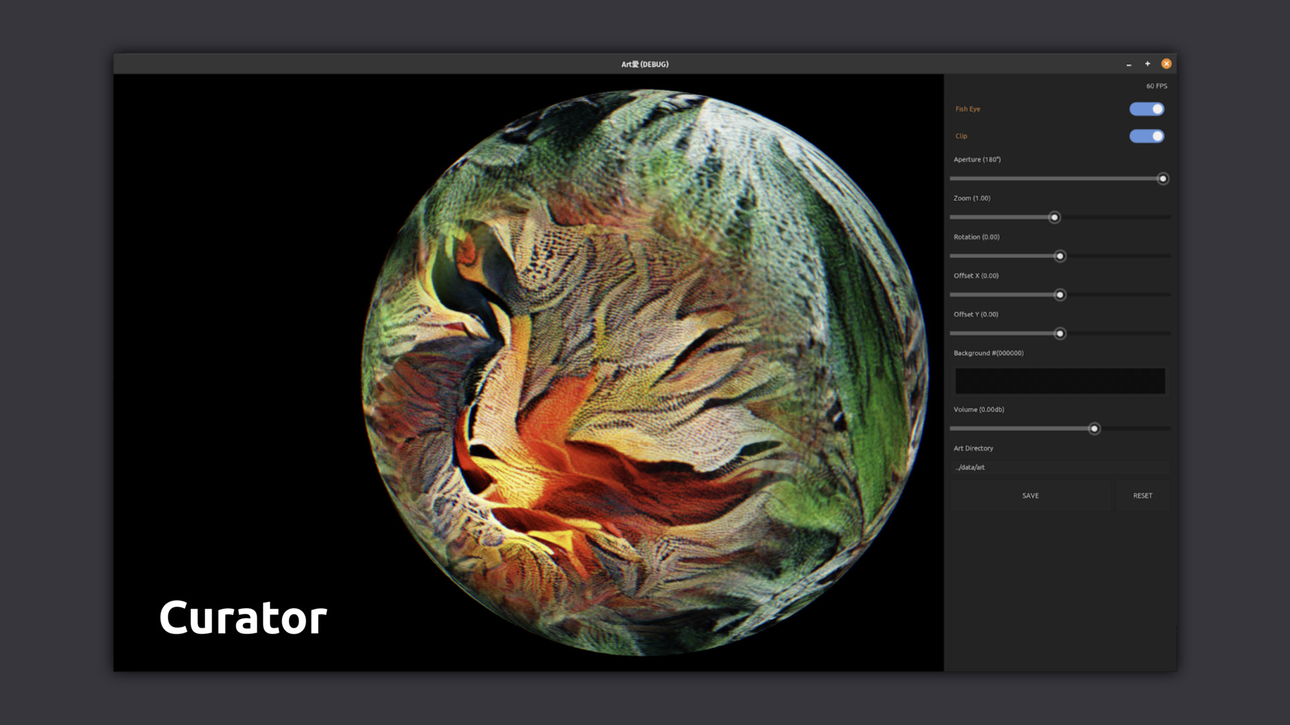Click the 60 FPS counter

(1156, 86)
